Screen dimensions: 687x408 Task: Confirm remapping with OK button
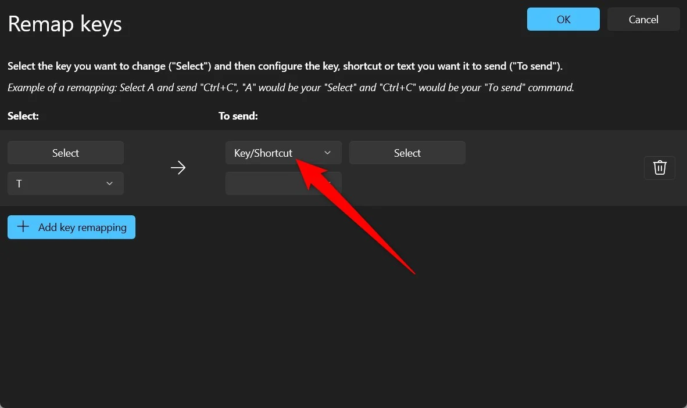pyautogui.click(x=563, y=19)
